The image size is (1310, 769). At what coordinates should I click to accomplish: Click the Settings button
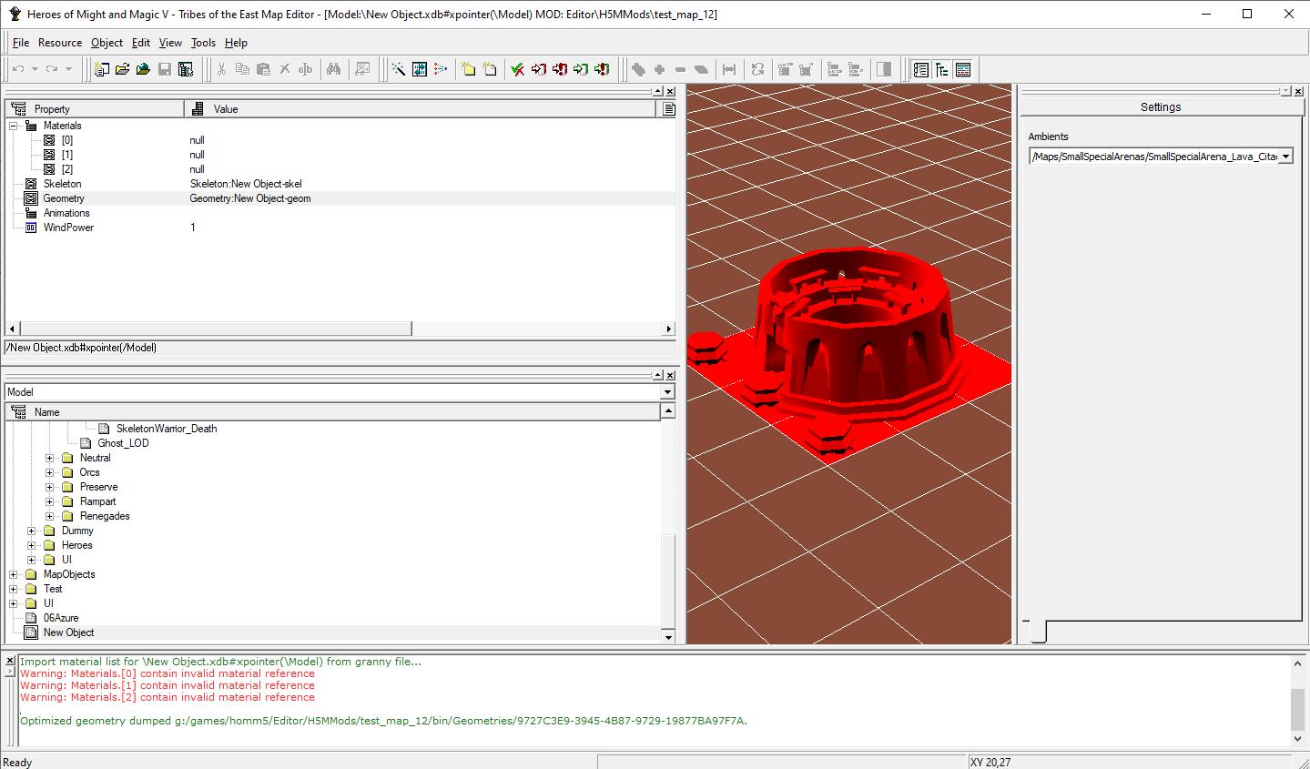click(1161, 107)
